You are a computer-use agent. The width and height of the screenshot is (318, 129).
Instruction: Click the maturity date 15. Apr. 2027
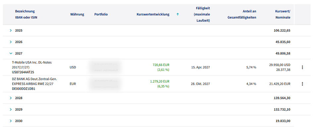200,67
